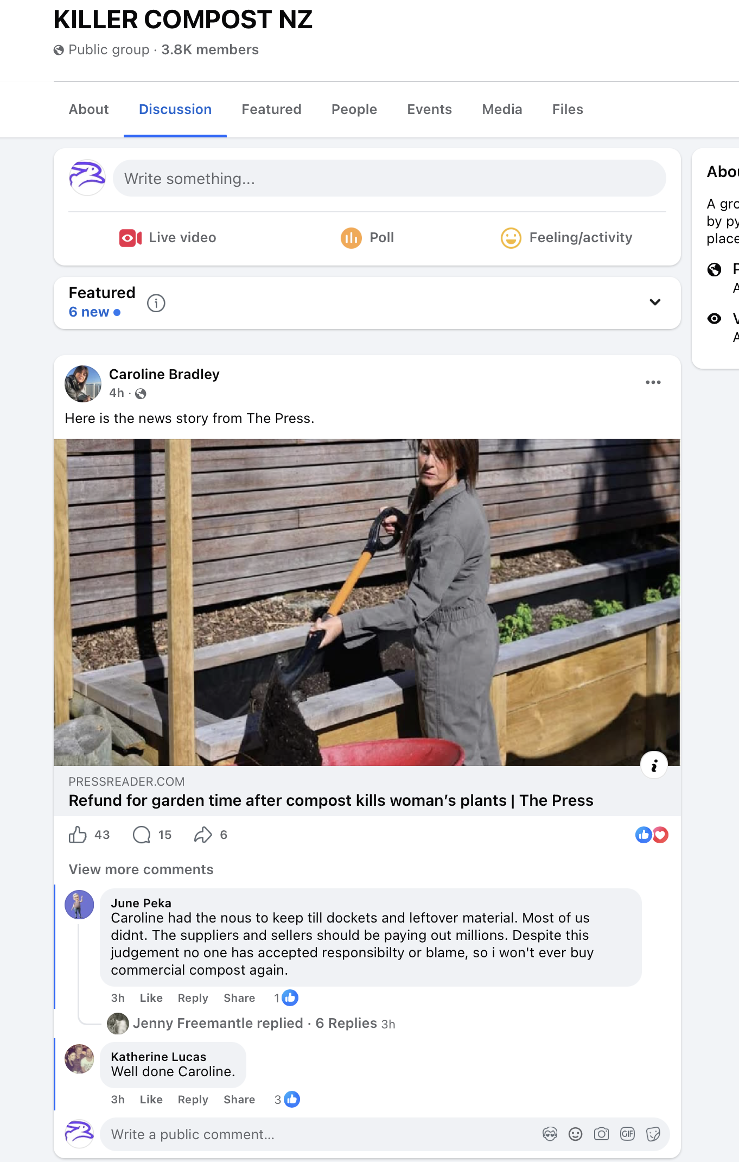Screen dimensions: 739x1162
Task: Like June Peka's comment
Action: point(151,998)
